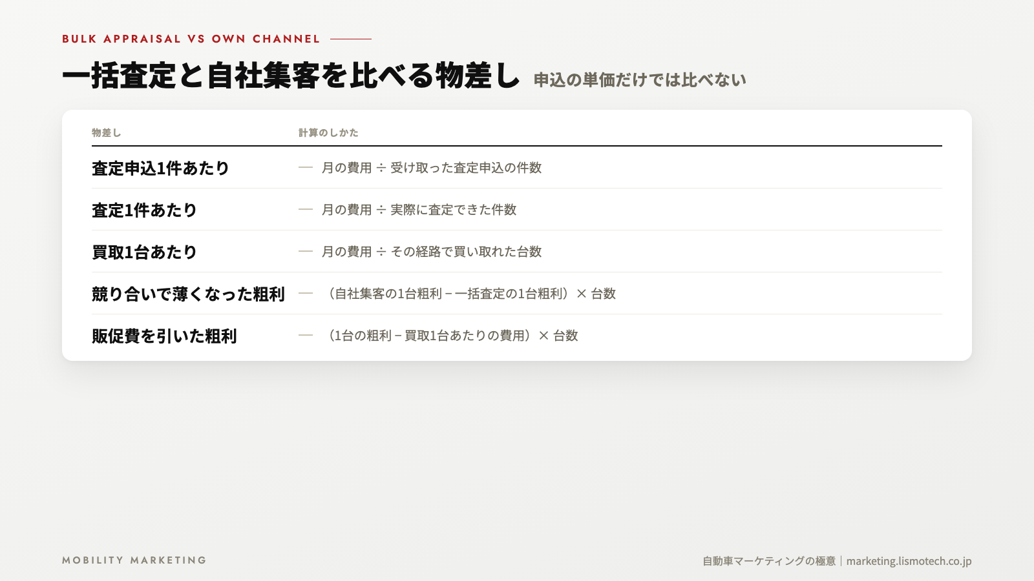Click the 'MOBILITY MARKETING' footer text
Image resolution: width=1034 pixels, height=581 pixels.
click(x=134, y=560)
